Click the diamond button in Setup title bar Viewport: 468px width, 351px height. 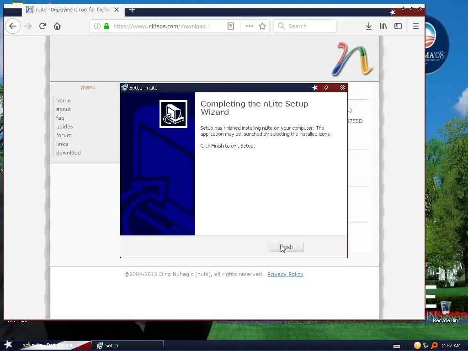326,87
